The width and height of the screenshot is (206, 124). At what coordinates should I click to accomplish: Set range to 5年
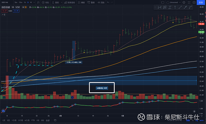coord(42,120)
